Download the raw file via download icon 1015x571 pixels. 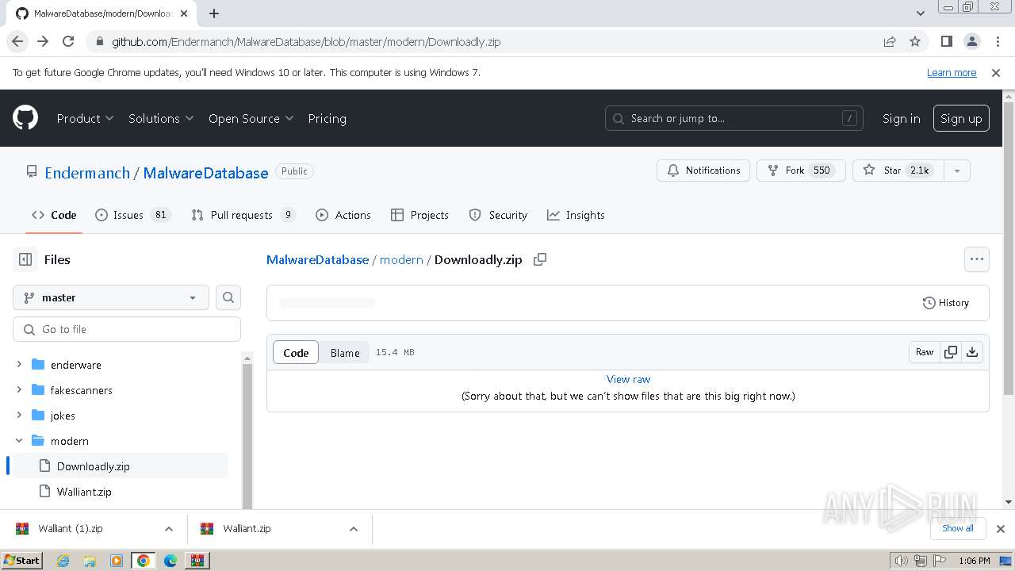(972, 352)
